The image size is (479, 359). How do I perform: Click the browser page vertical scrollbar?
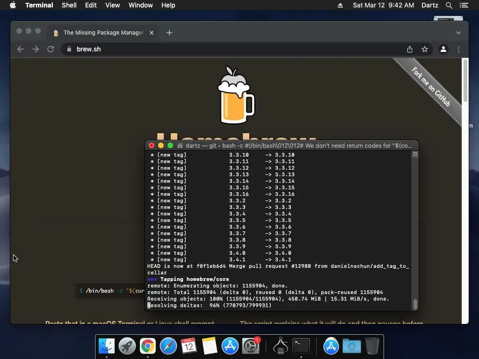tap(465, 80)
